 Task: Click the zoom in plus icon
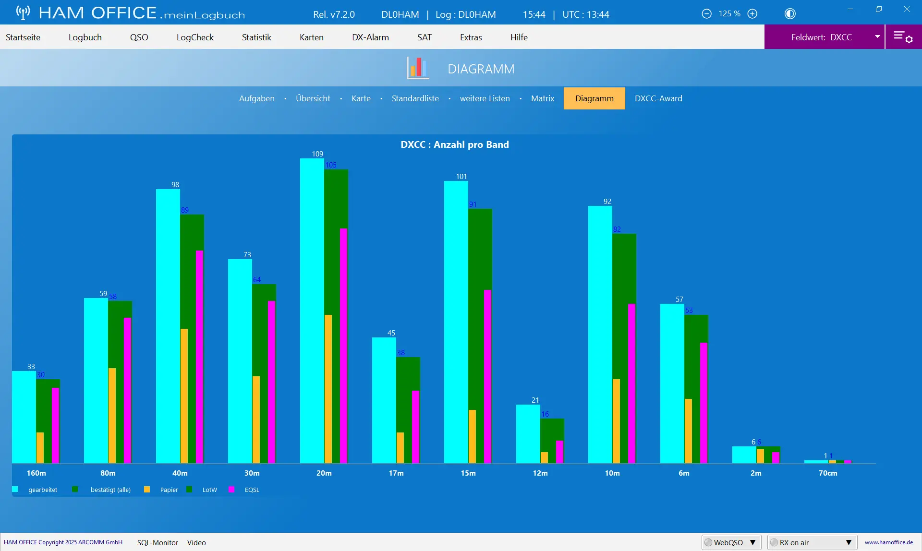[x=752, y=14]
